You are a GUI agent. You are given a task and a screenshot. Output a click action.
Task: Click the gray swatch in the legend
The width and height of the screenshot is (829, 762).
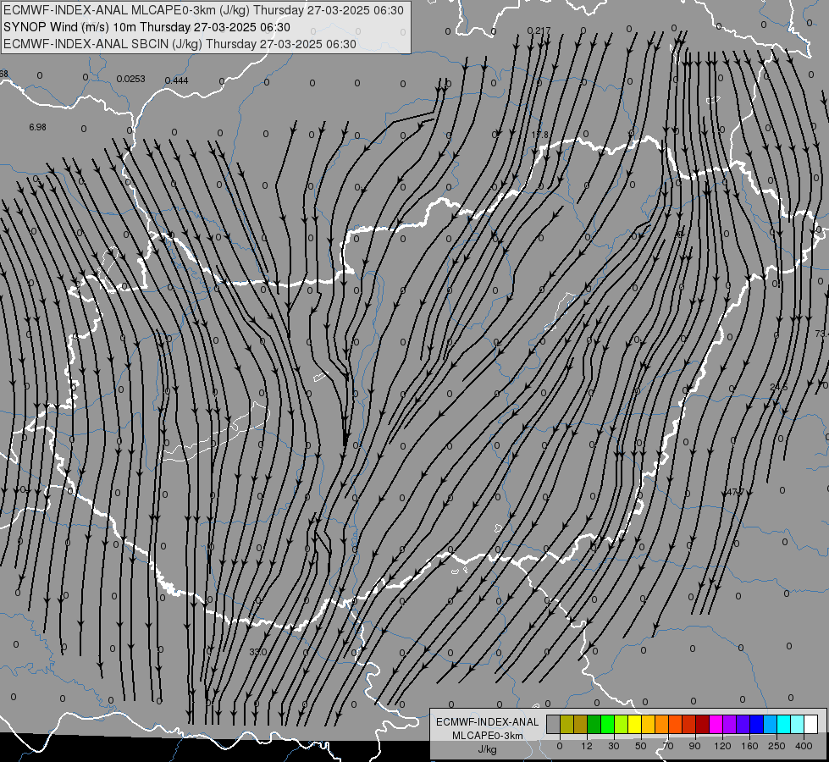[554, 724]
